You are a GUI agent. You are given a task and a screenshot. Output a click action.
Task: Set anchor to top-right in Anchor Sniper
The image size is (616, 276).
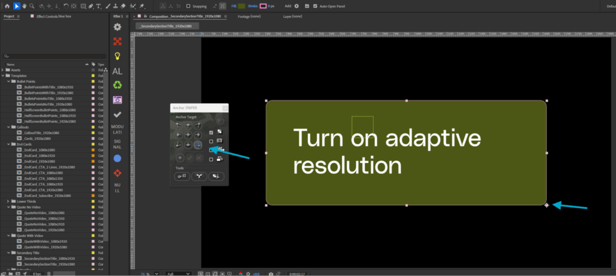click(x=197, y=125)
